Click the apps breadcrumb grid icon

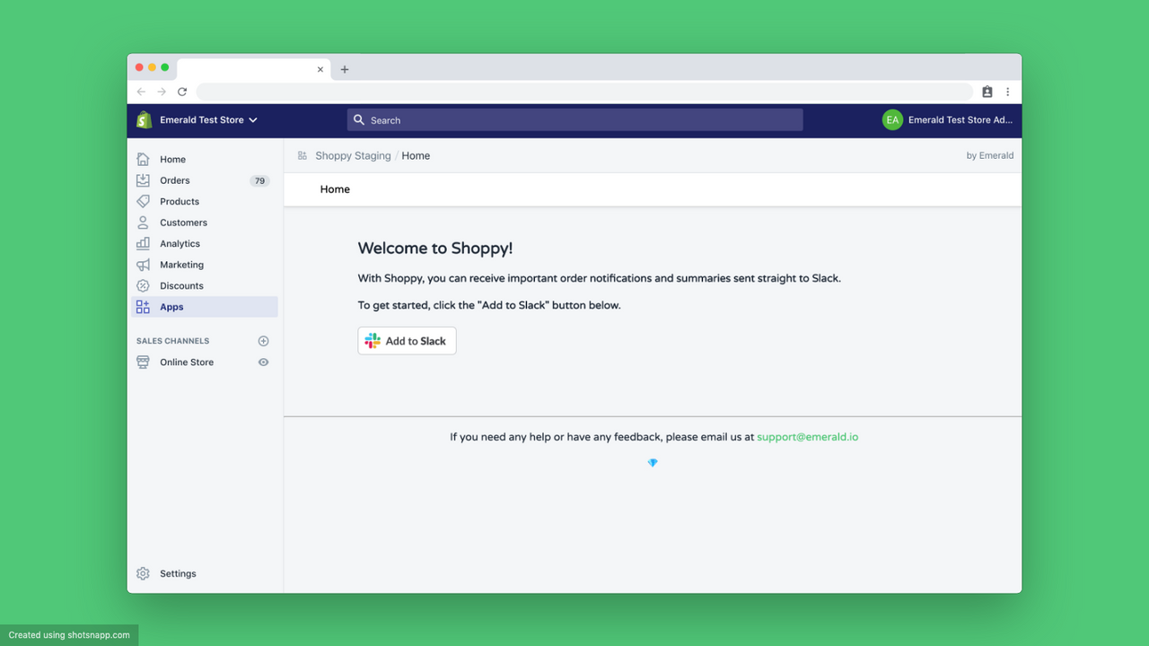(x=303, y=156)
